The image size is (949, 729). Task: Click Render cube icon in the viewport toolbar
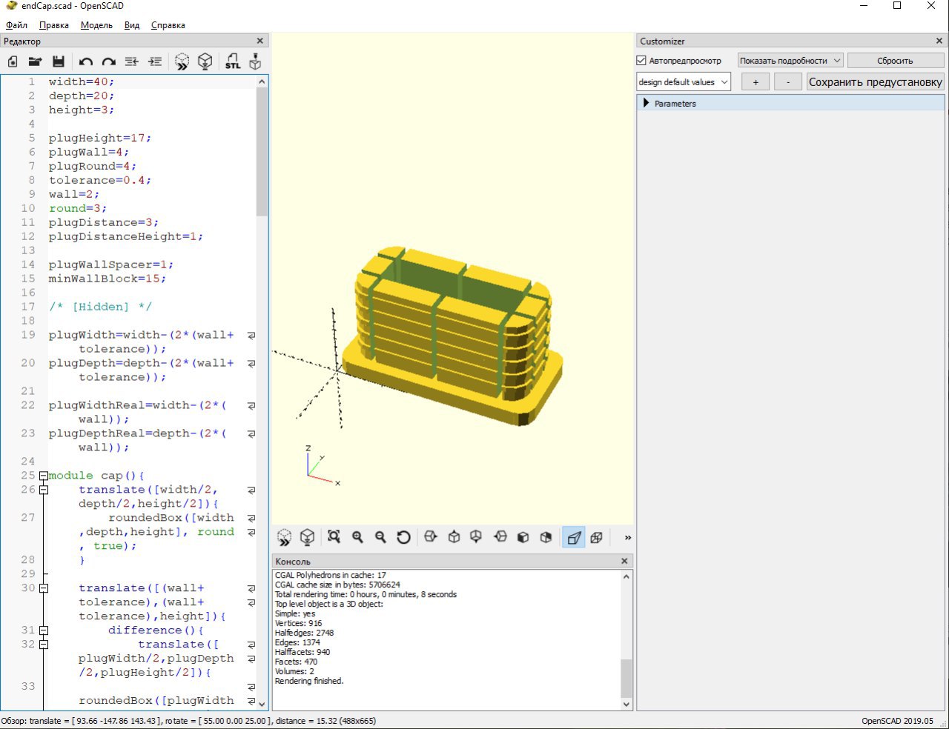pos(308,538)
